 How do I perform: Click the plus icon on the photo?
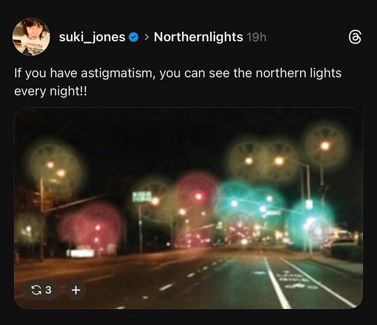tap(76, 290)
